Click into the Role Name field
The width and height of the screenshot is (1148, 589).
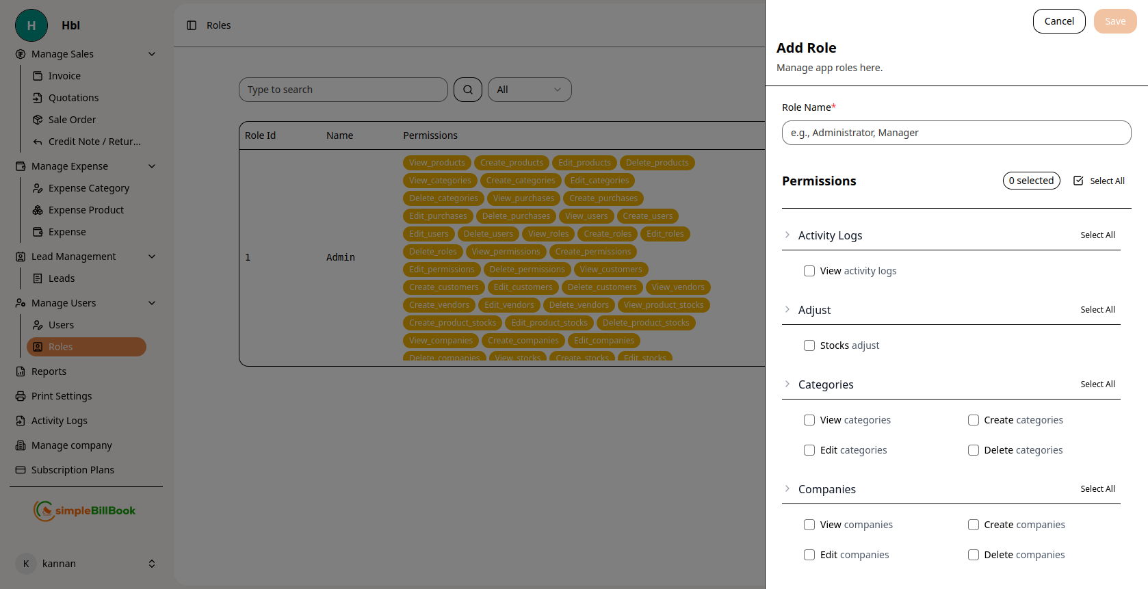[x=956, y=133]
